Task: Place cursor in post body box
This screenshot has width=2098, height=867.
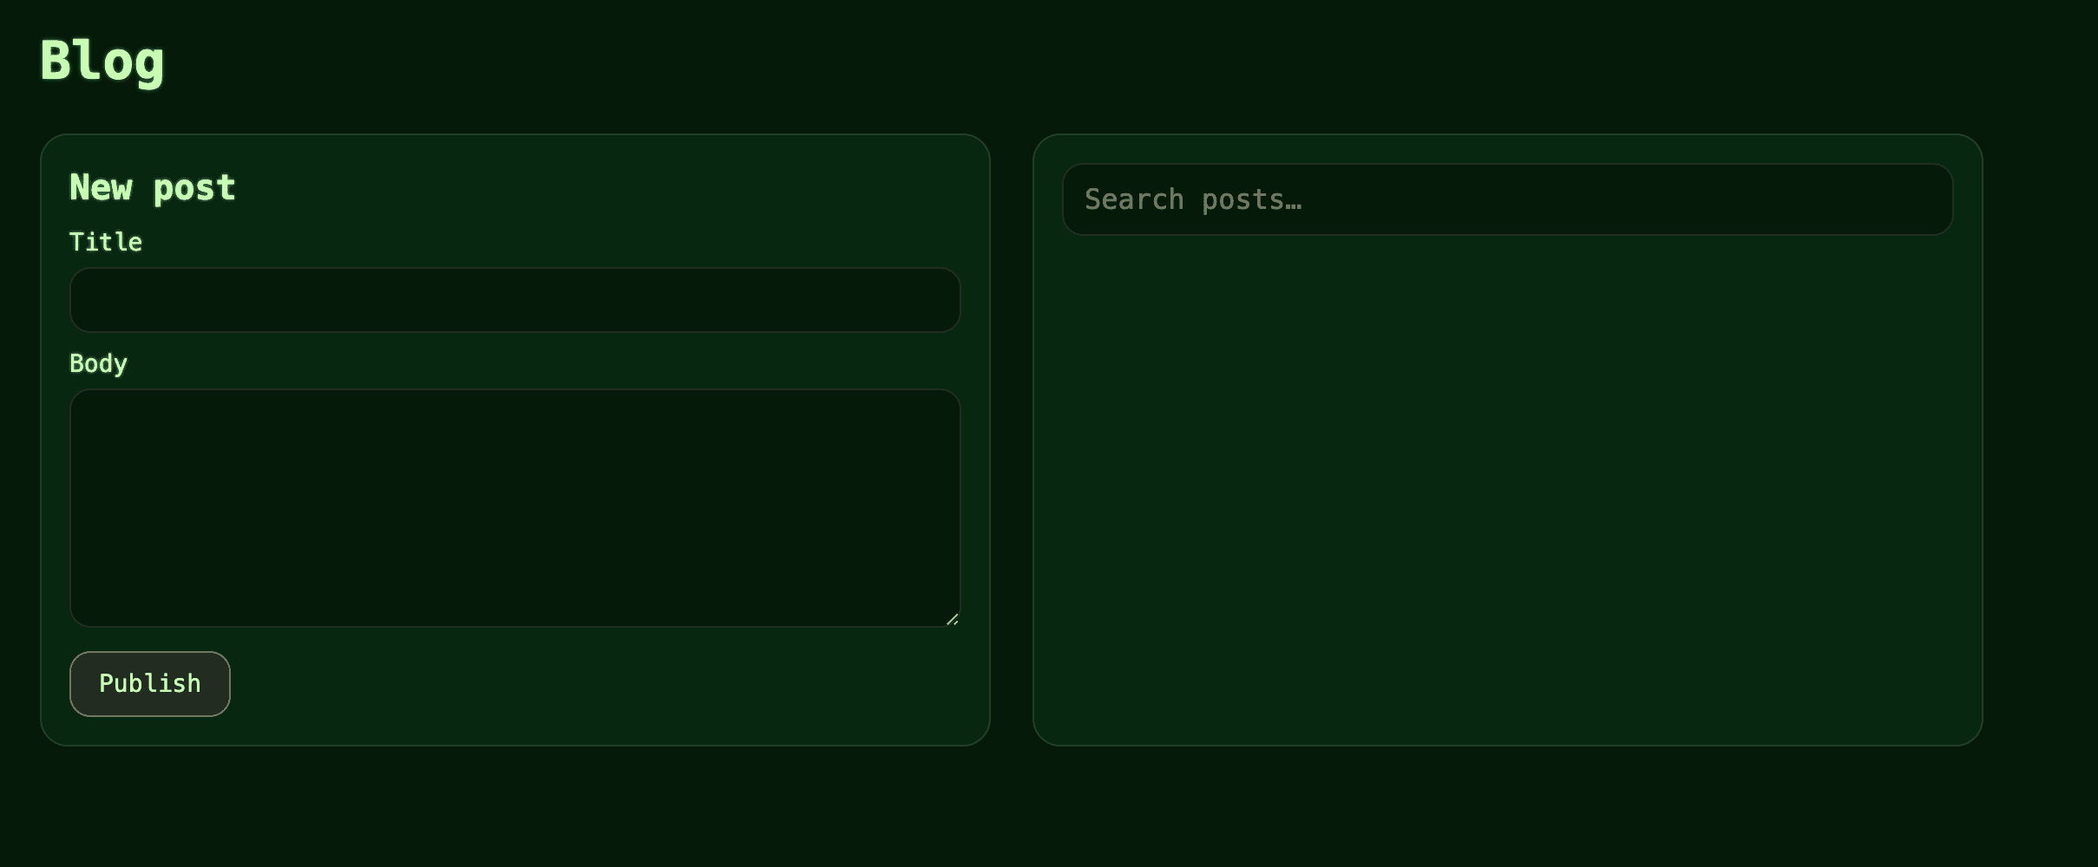Action: 515,508
